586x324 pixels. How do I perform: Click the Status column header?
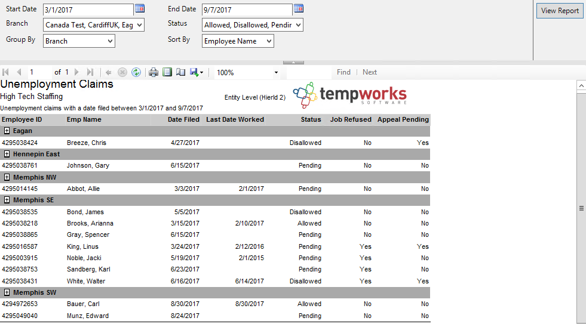click(x=311, y=119)
